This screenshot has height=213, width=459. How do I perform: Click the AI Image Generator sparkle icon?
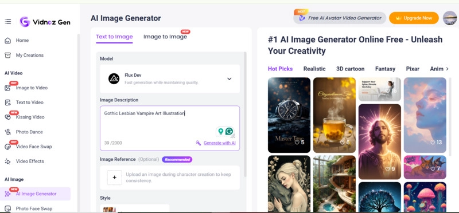7,194
